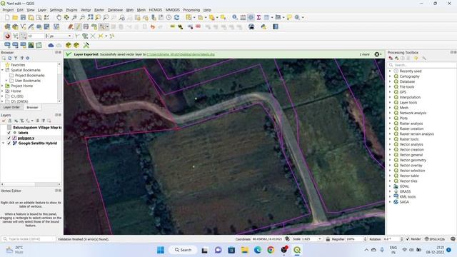This screenshot has width=457, height=257.
Task: Switch to the Layer Order tab
Action: click(11, 107)
